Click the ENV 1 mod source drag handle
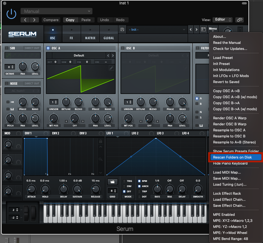Image resolution: width=263 pixels, height=243 pixels. pyautogui.click(x=46, y=133)
